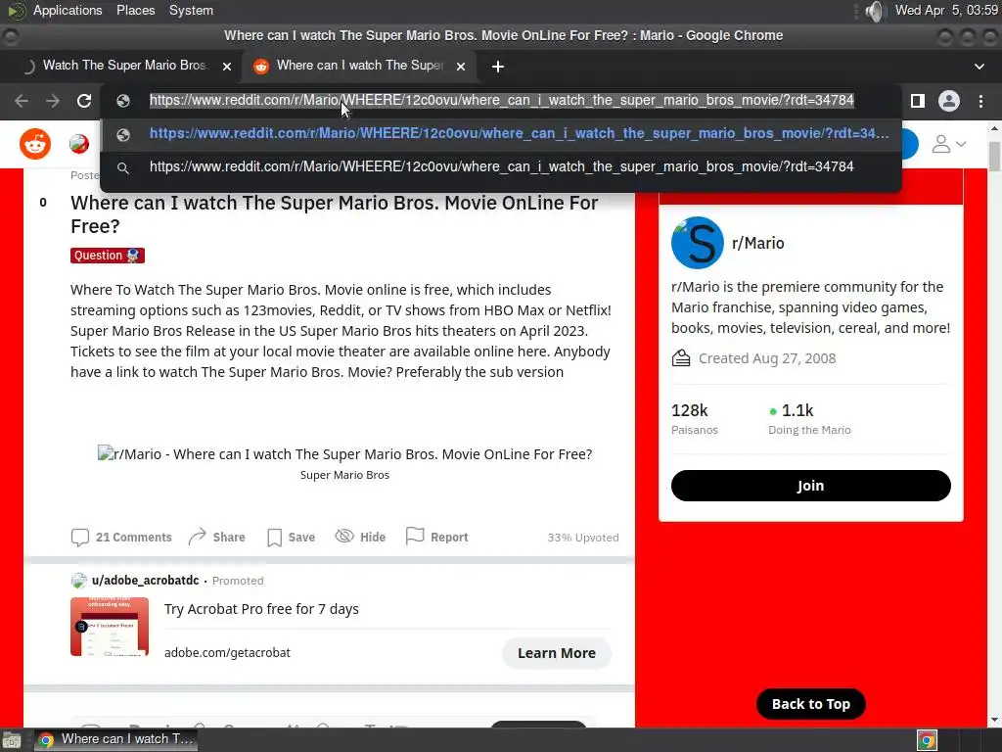Open the Places menu

pyautogui.click(x=135, y=10)
